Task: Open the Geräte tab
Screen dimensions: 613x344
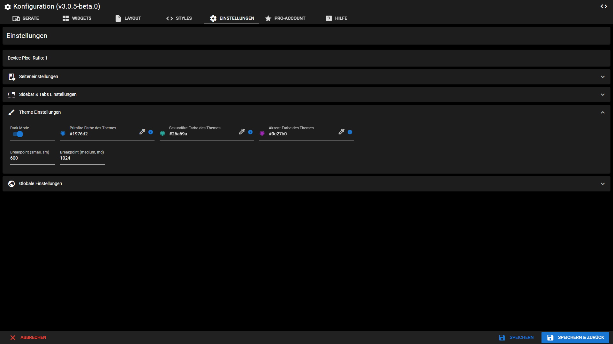Action: (x=26, y=18)
